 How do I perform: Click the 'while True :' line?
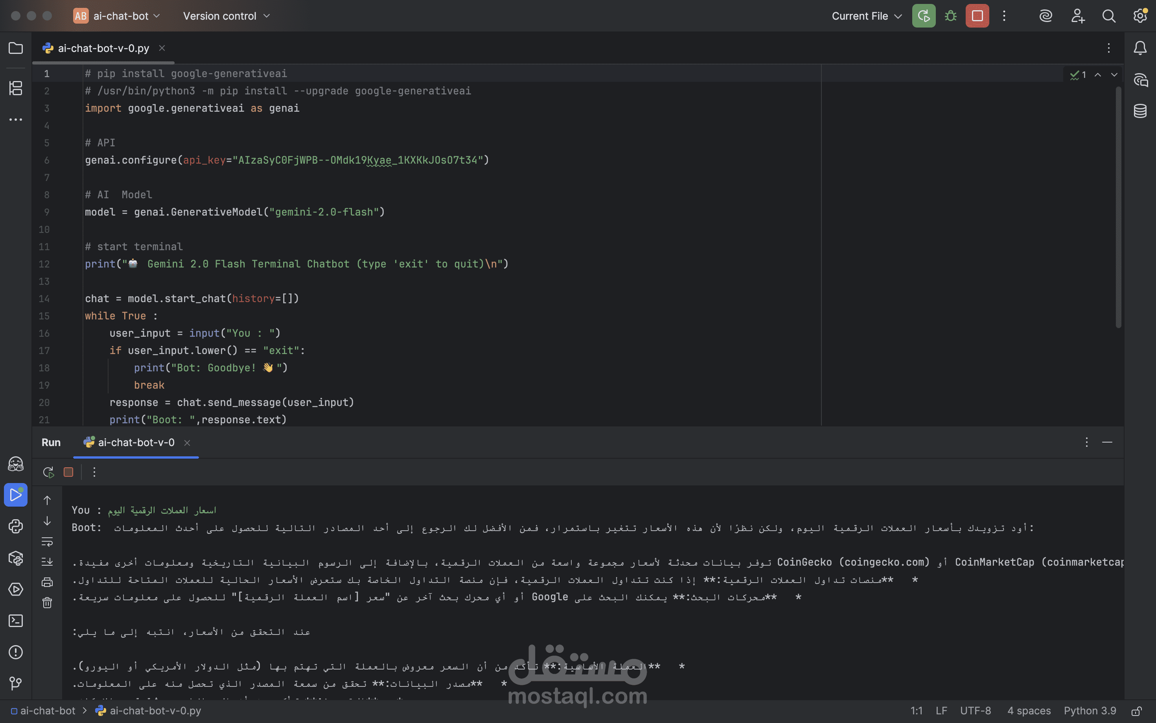121,316
